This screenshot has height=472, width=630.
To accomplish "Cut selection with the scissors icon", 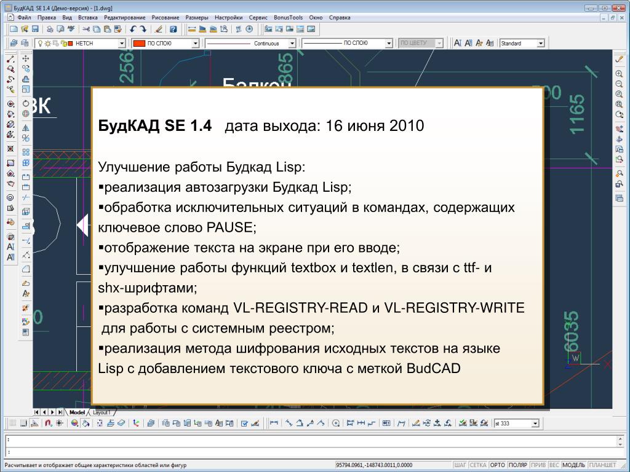I will (x=86, y=29).
